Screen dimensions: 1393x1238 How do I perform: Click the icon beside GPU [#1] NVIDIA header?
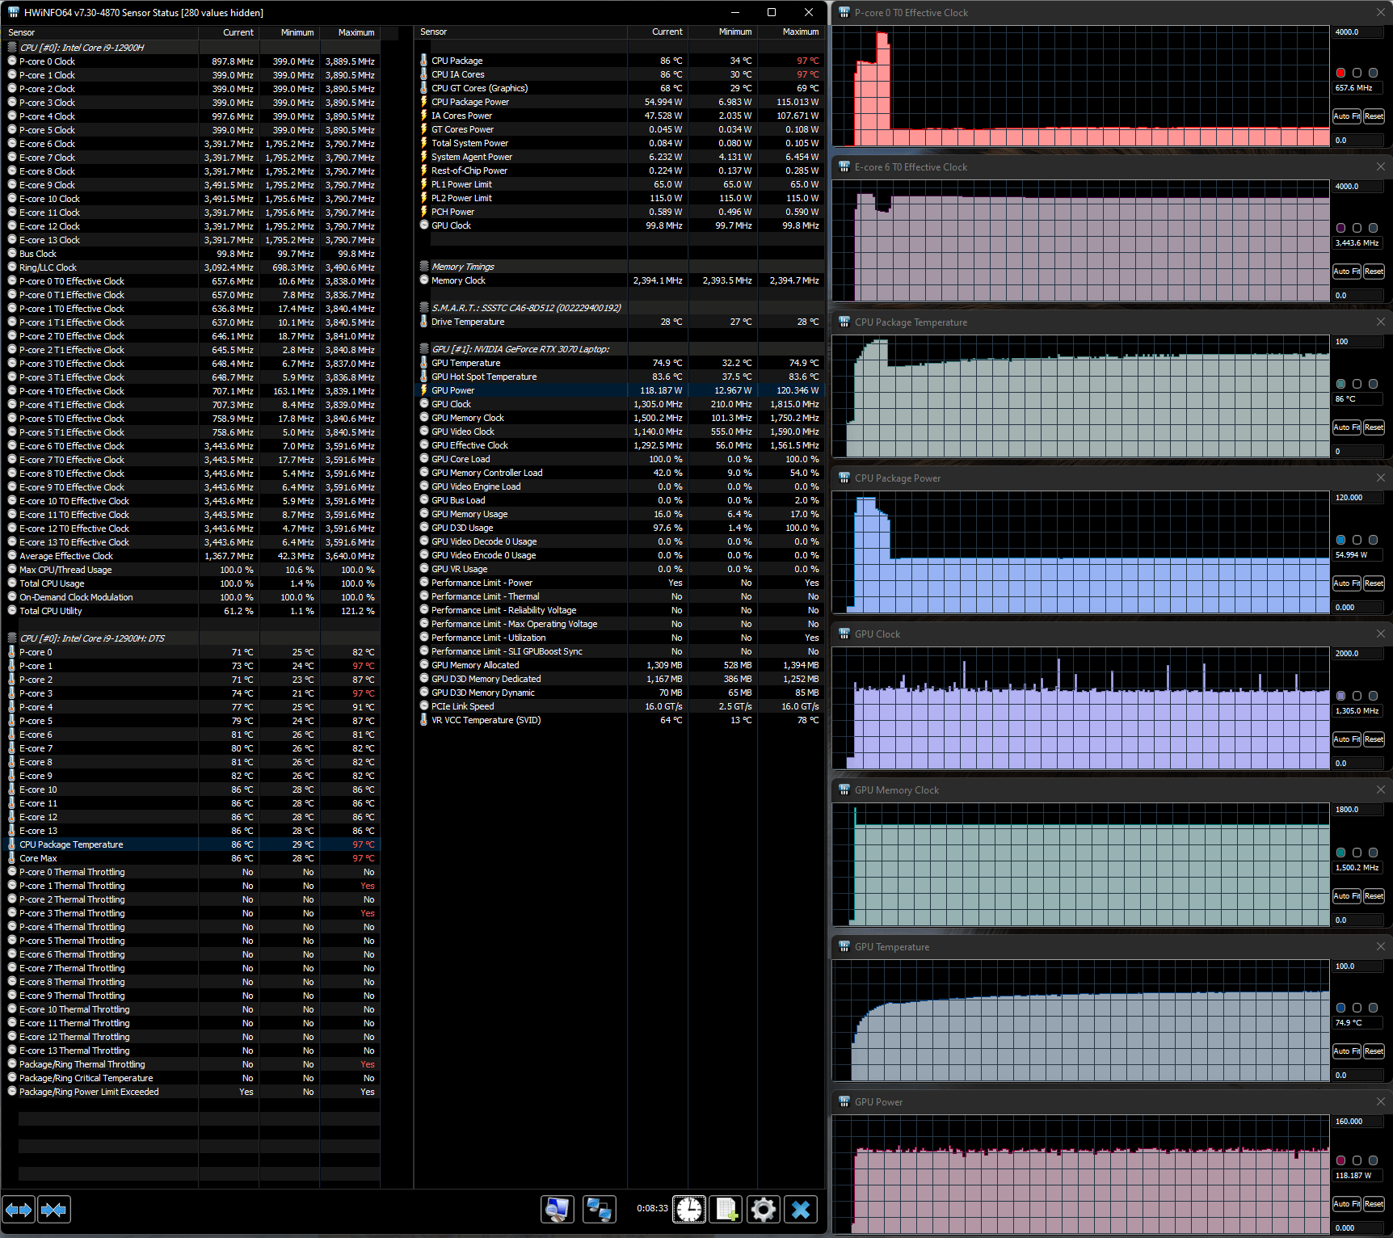click(424, 349)
